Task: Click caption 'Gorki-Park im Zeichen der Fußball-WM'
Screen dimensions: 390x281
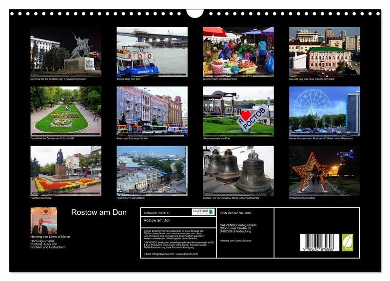Action: point(52,139)
